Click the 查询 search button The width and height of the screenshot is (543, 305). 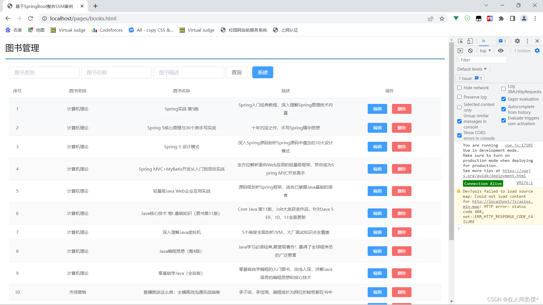coord(236,73)
